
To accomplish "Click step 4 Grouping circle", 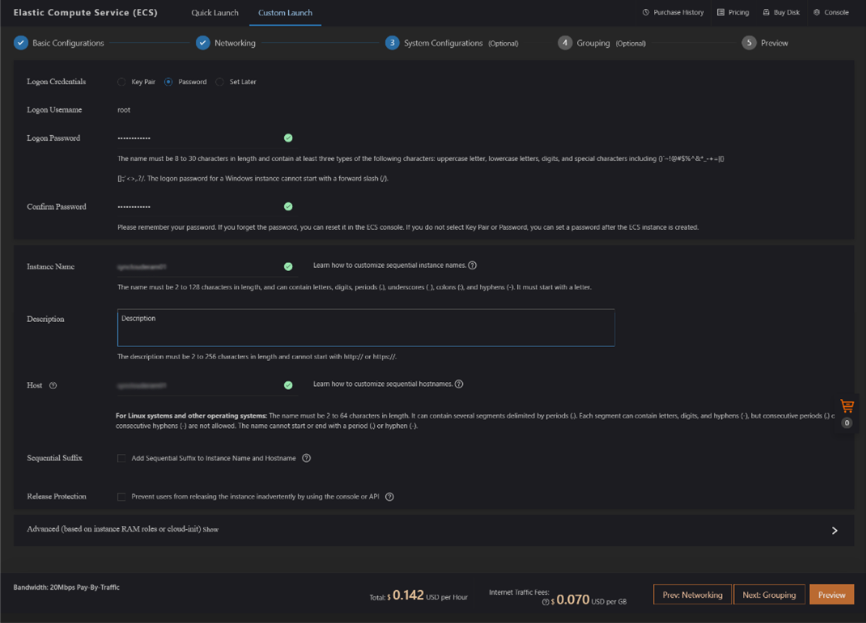I will pyautogui.click(x=565, y=43).
